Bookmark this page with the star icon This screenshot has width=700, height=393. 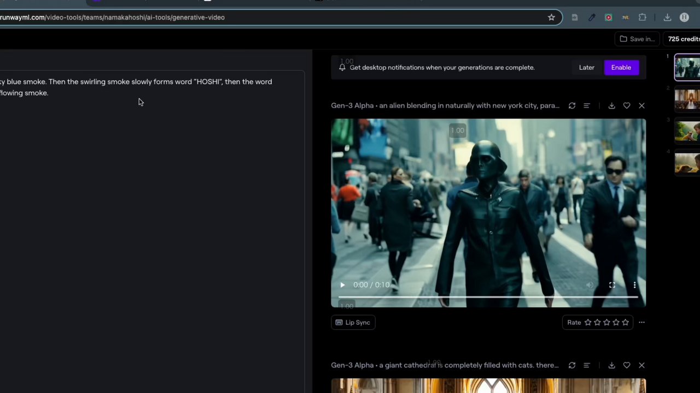pyautogui.click(x=551, y=17)
